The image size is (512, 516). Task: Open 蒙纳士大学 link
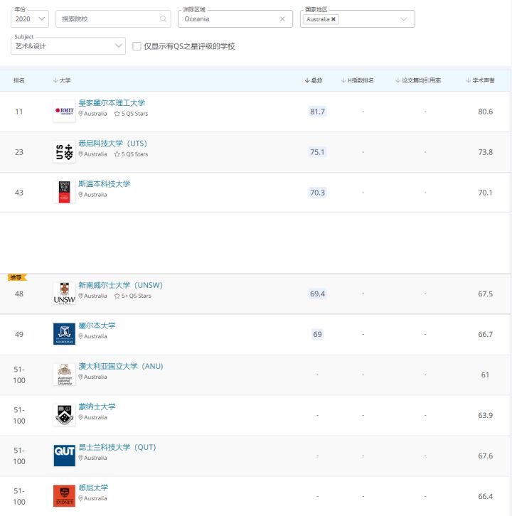pyautogui.click(x=97, y=407)
